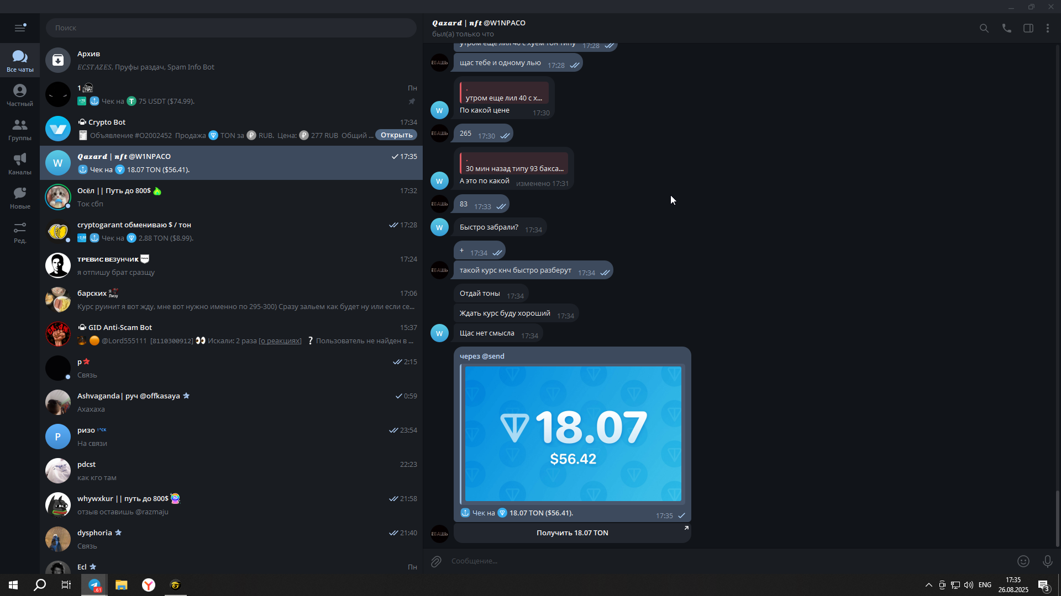Click the paperclip attach file icon
This screenshot has height=596, width=1061.
click(436, 561)
